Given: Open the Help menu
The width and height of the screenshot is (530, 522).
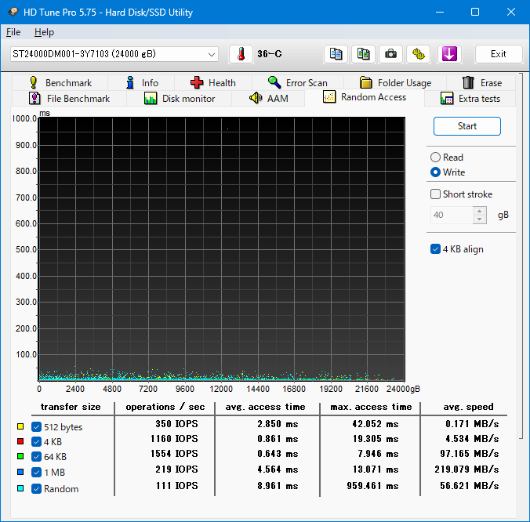Looking at the screenshot, I should click(x=44, y=32).
